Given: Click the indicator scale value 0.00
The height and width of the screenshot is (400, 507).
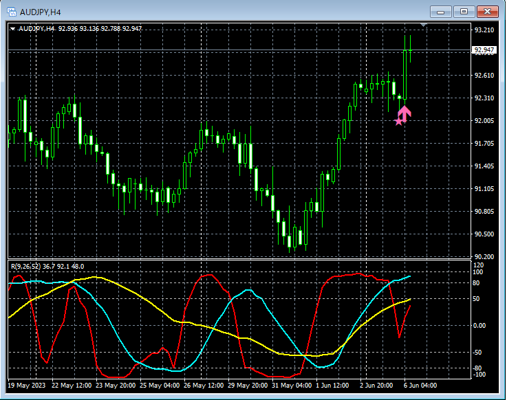Looking at the screenshot, I should point(479,325).
